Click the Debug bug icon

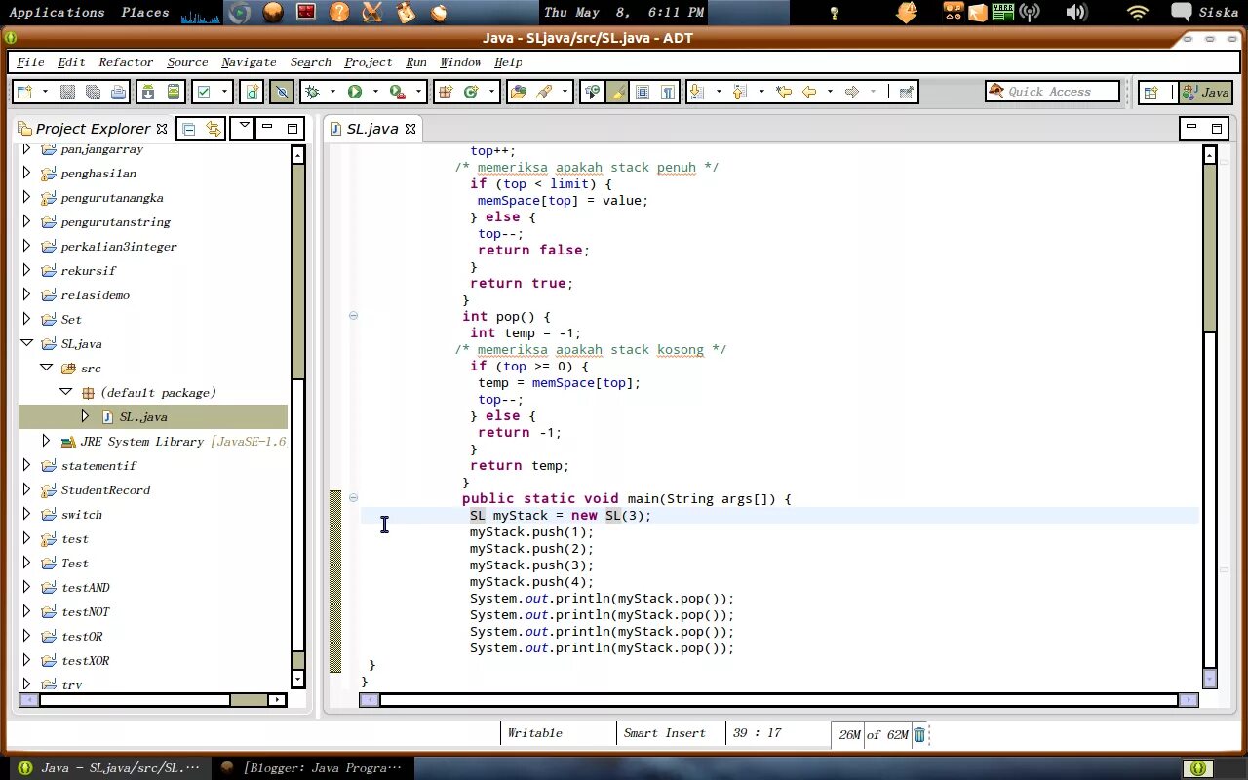[x=312, y=92]
